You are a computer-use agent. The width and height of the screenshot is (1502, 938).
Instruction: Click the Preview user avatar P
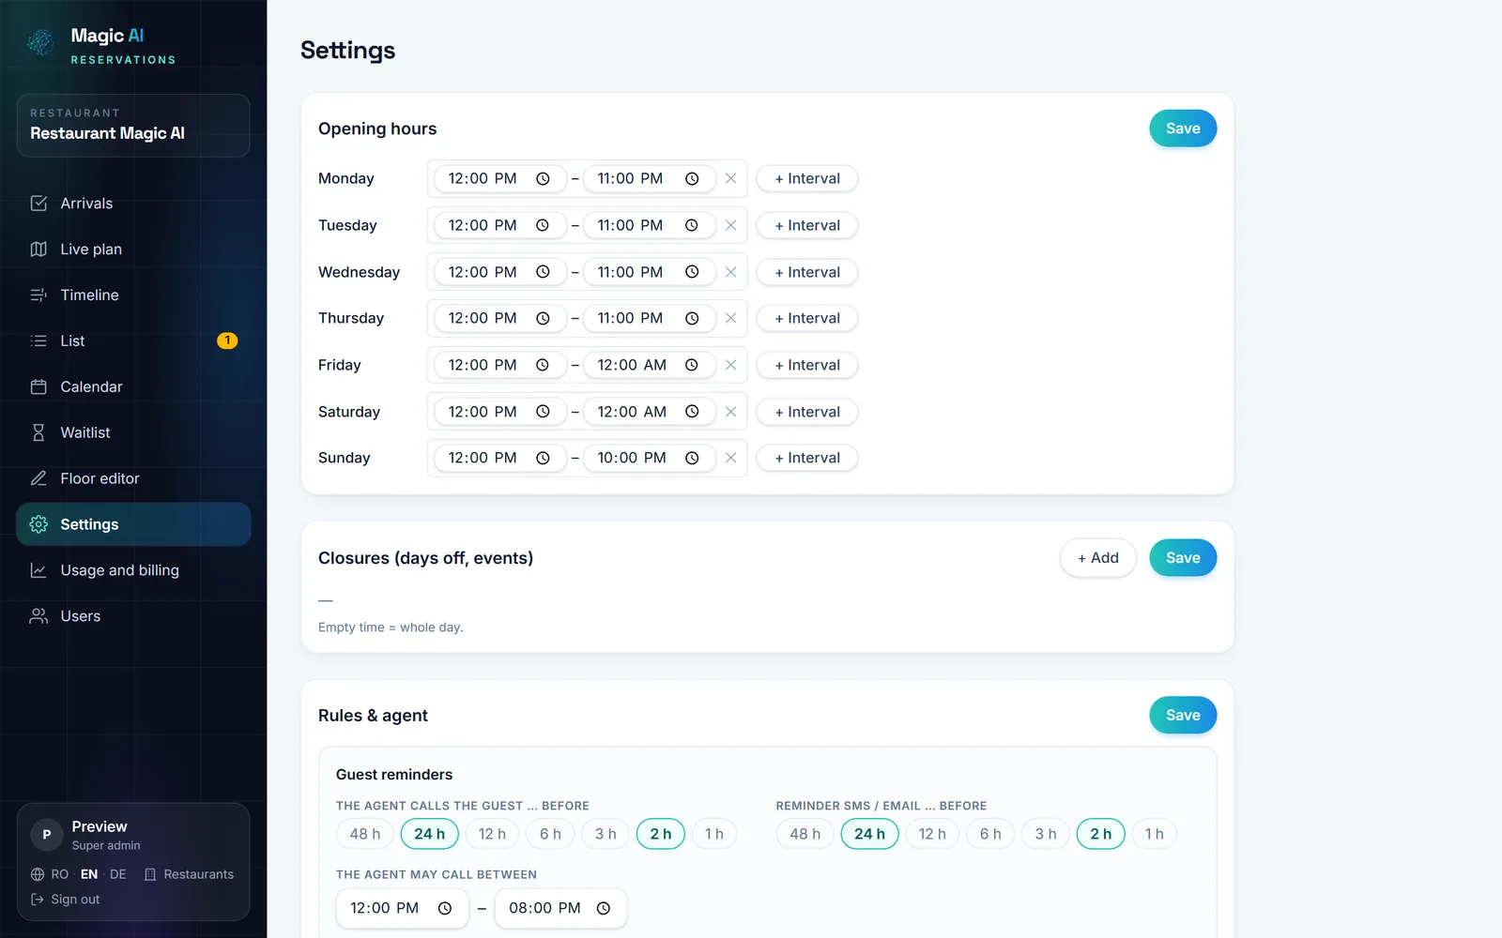(x=47, y=835)
